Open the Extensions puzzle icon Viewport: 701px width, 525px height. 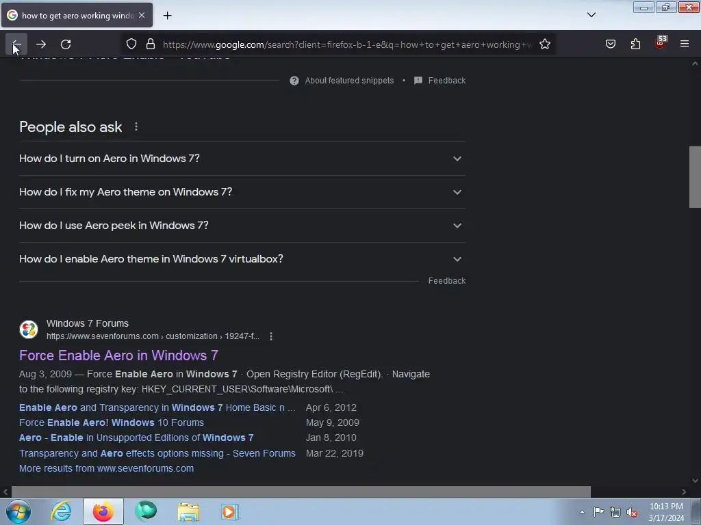tap(635, 44)
